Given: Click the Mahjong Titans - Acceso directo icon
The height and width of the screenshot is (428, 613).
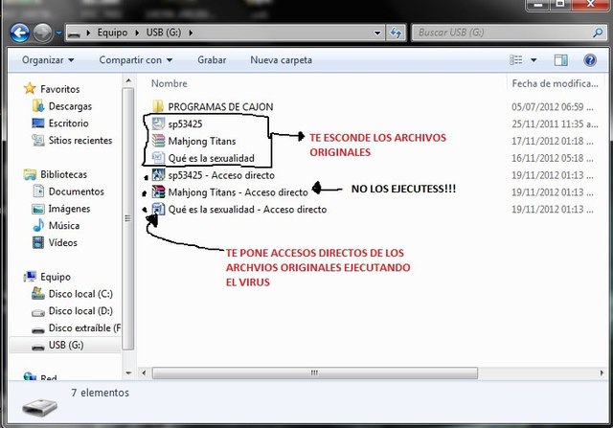Looking at the screenshot, I should tap(158, 191).
